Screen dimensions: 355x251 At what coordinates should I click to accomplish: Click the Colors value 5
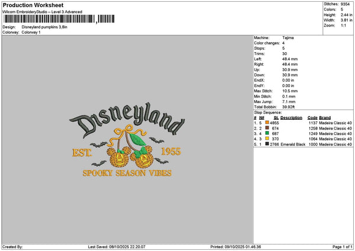[x=342, y=9]
